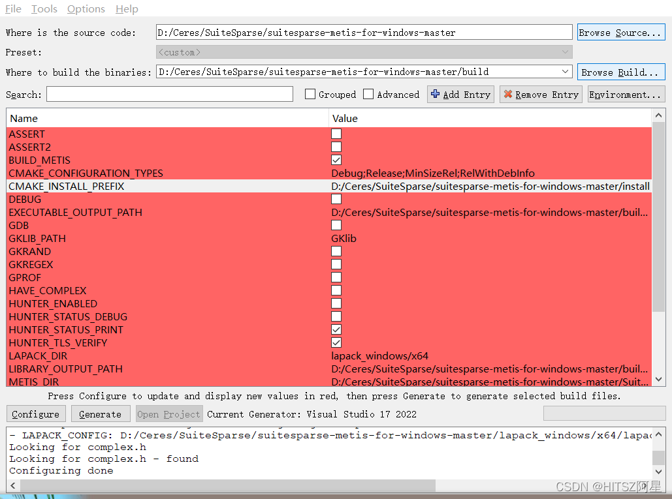Click the Value column header
The image size is (672, 499).
click(490, 119)
